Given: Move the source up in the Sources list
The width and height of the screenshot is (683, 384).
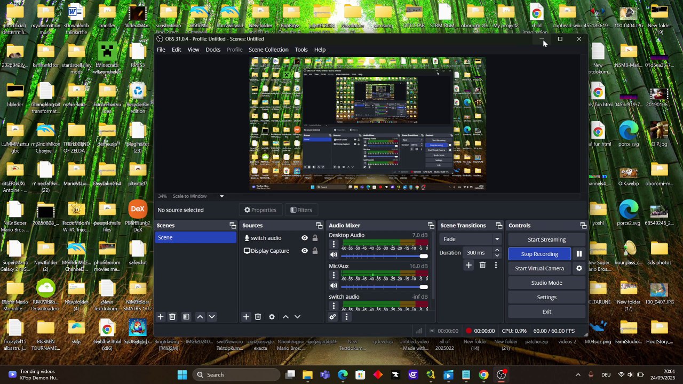Looking at the screenshot, I should pos(285,317).
